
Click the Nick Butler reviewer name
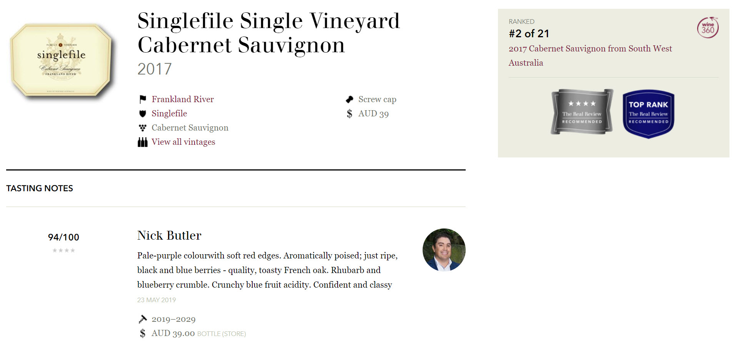click(169, 235)
